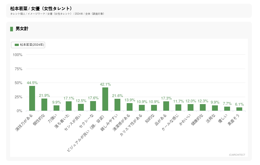This screenshot has height=165, width=260.
Task: Click the 演技力がある bar at 44.5%
Action: pyautogui.click(x=32, y=98)
